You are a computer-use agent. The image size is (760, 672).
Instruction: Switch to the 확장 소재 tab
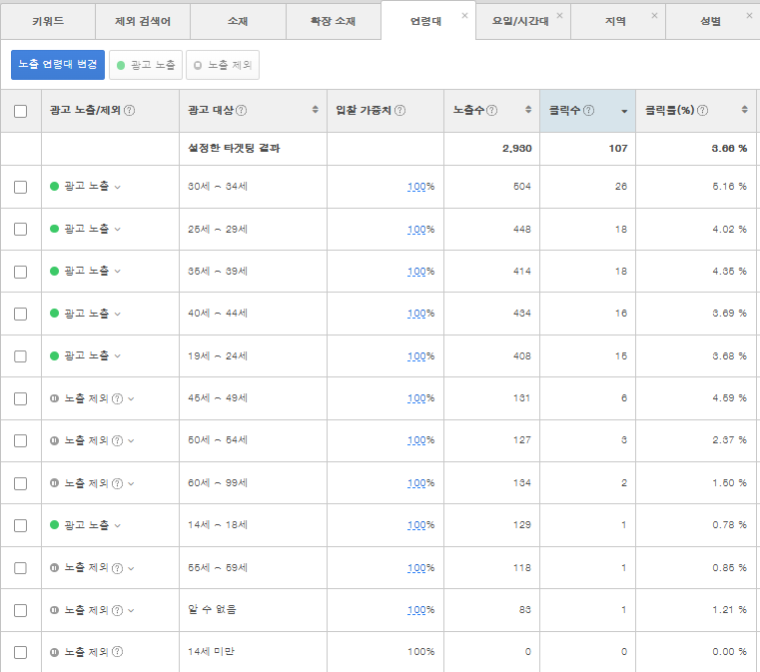tap(333, 21)
